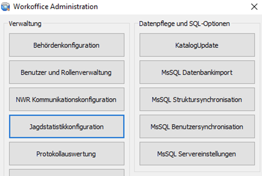Open MsSQL Datenbankimport
This screenshot has height=176, width=262.
pyautogui.click(x=197, y=72)
